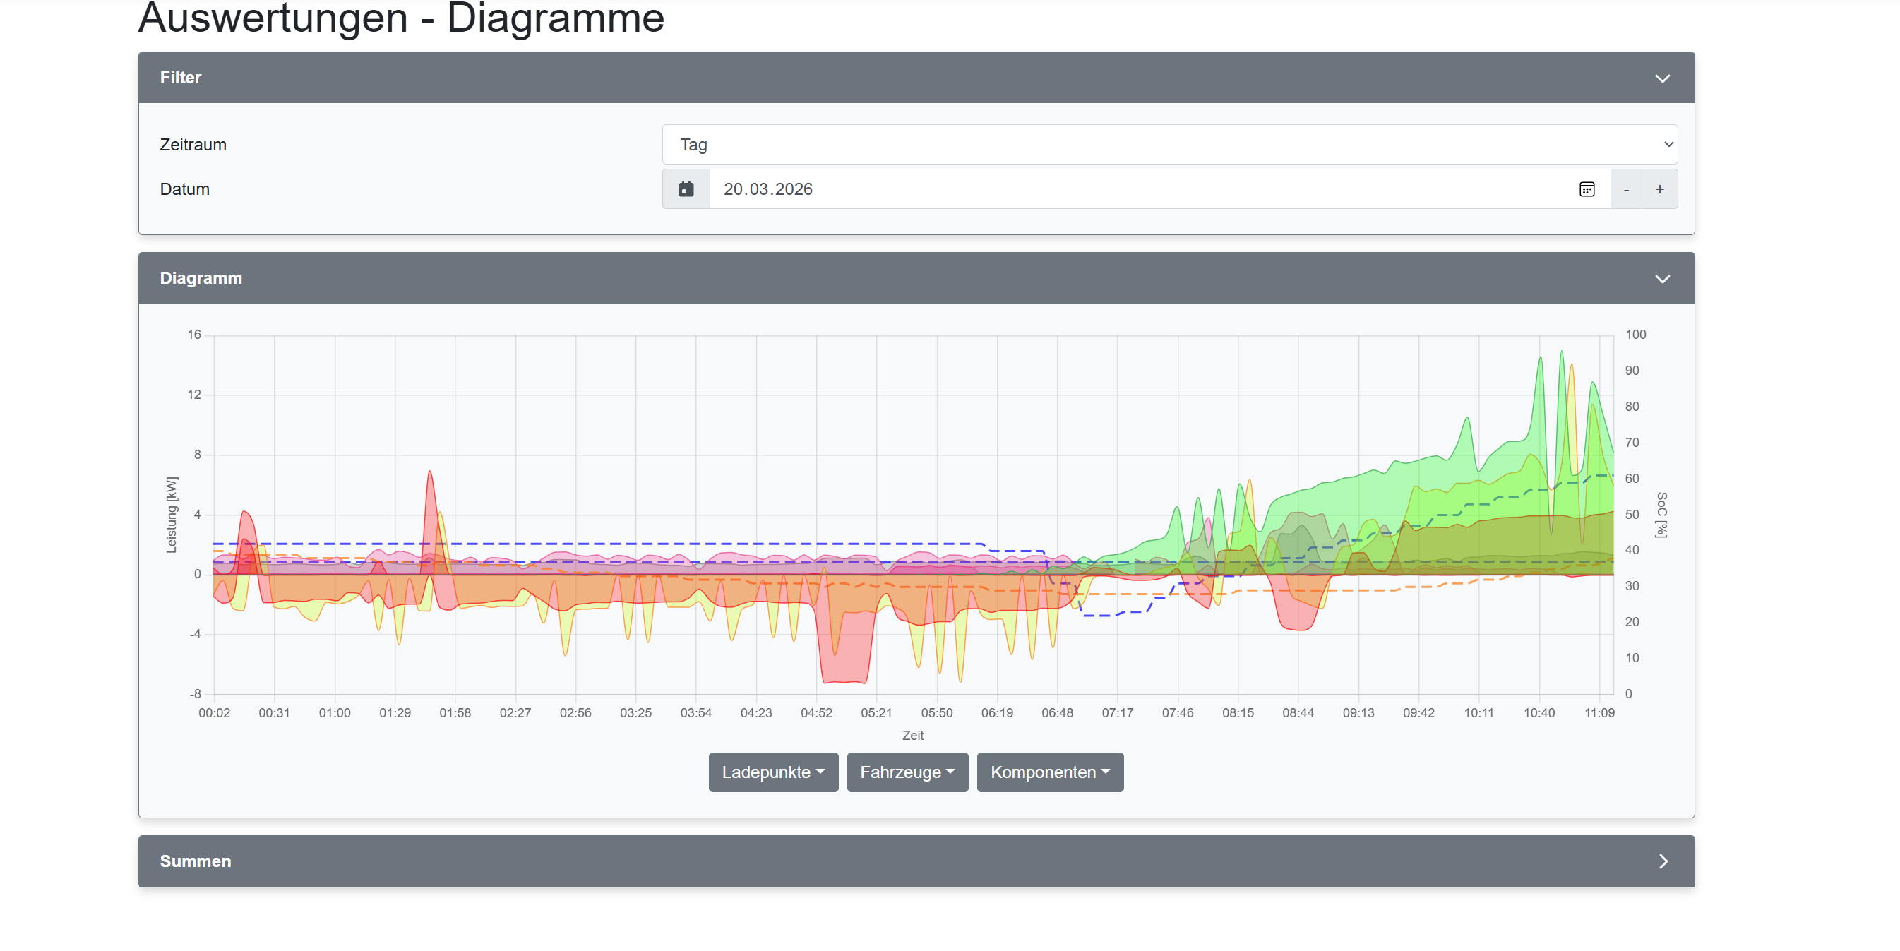Collapse the Filter panel chevron

1662,78
